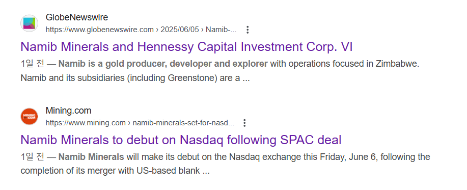
Task: Open 'Namib Minerals and Hennessy Capital Investment Corp. VI'
Action: point(186,47)
